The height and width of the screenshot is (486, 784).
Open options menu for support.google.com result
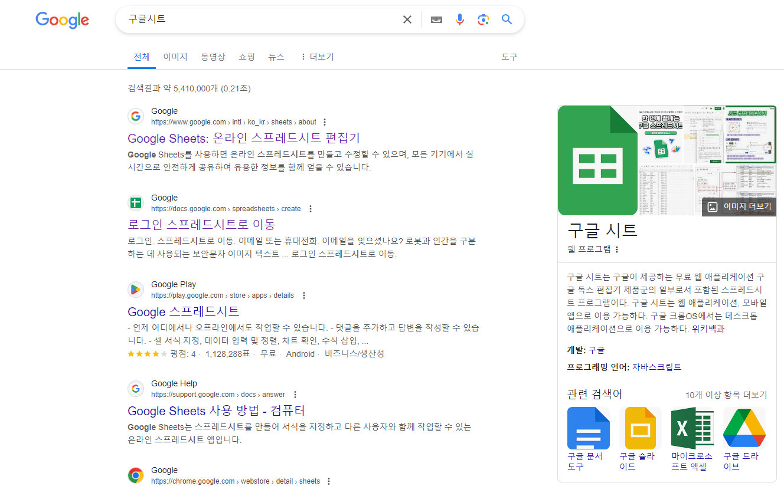pyautogui.click(x=295, y=395)
